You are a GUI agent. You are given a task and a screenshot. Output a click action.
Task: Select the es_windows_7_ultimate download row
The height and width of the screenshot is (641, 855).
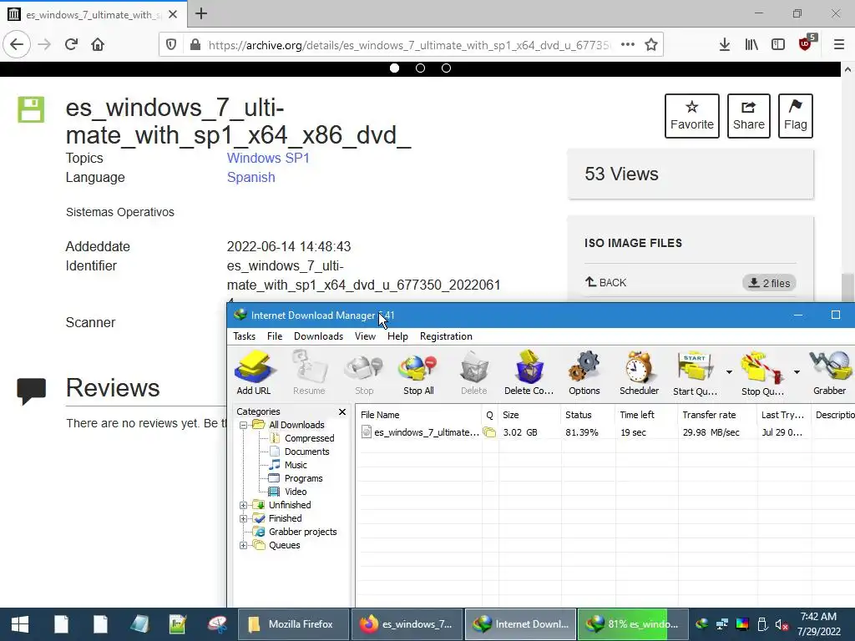pos(605,432)
